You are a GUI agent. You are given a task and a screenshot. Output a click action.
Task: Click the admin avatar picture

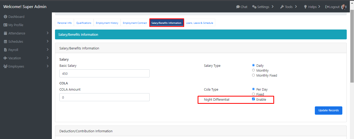pos(344,7)
